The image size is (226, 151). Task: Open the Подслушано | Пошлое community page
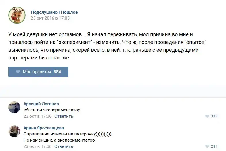coord(54,12)
